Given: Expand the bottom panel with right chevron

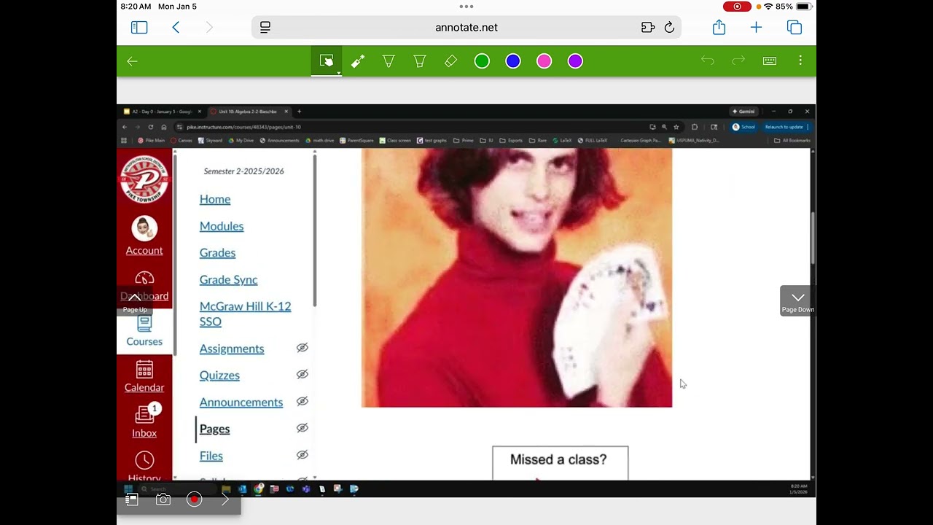Looking at the screenshot, I should [x=225, y=499].
